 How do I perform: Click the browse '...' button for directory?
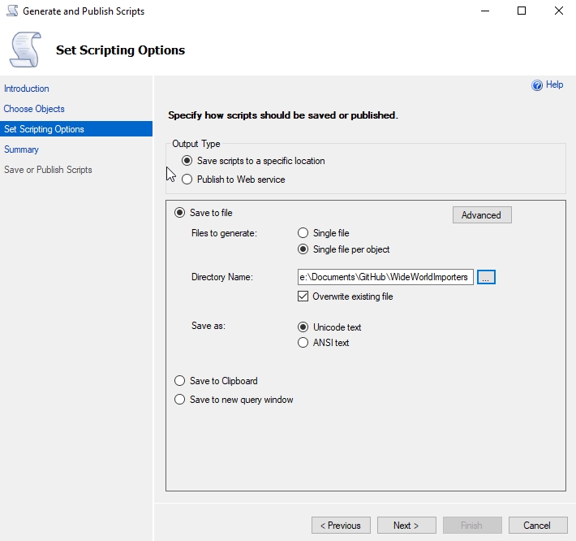pyautogui.click(x=486, y=277)
